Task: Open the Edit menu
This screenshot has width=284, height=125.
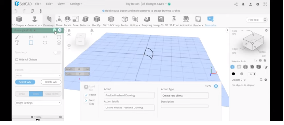Action: click(49, 4)
